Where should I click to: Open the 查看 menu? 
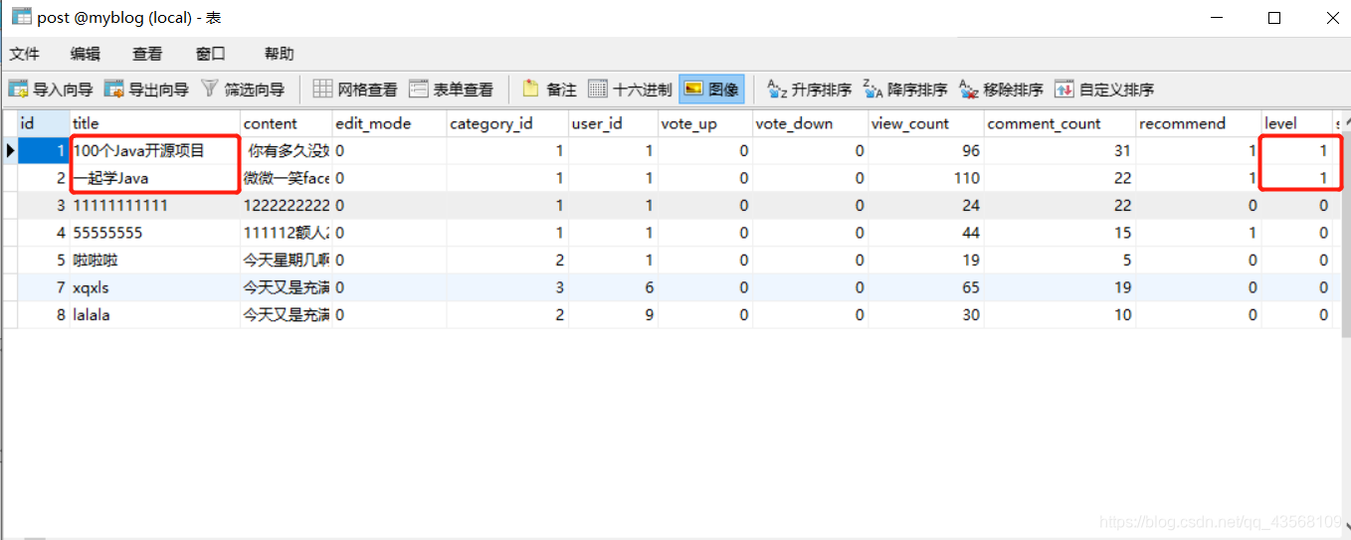click(147, 54)
